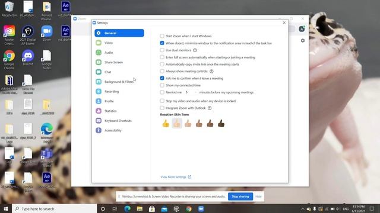The image size is (380, 213).
Task: Open the Windows Start menu
Action: (x=6, y=209)
